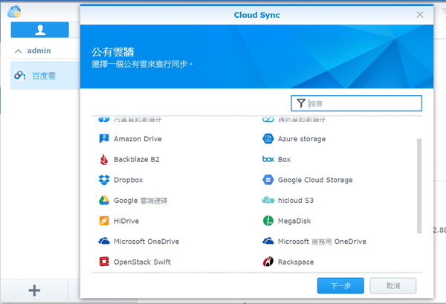Add a new connection with plus
This screenshot has width=446, height=304.
coord(34,291)
